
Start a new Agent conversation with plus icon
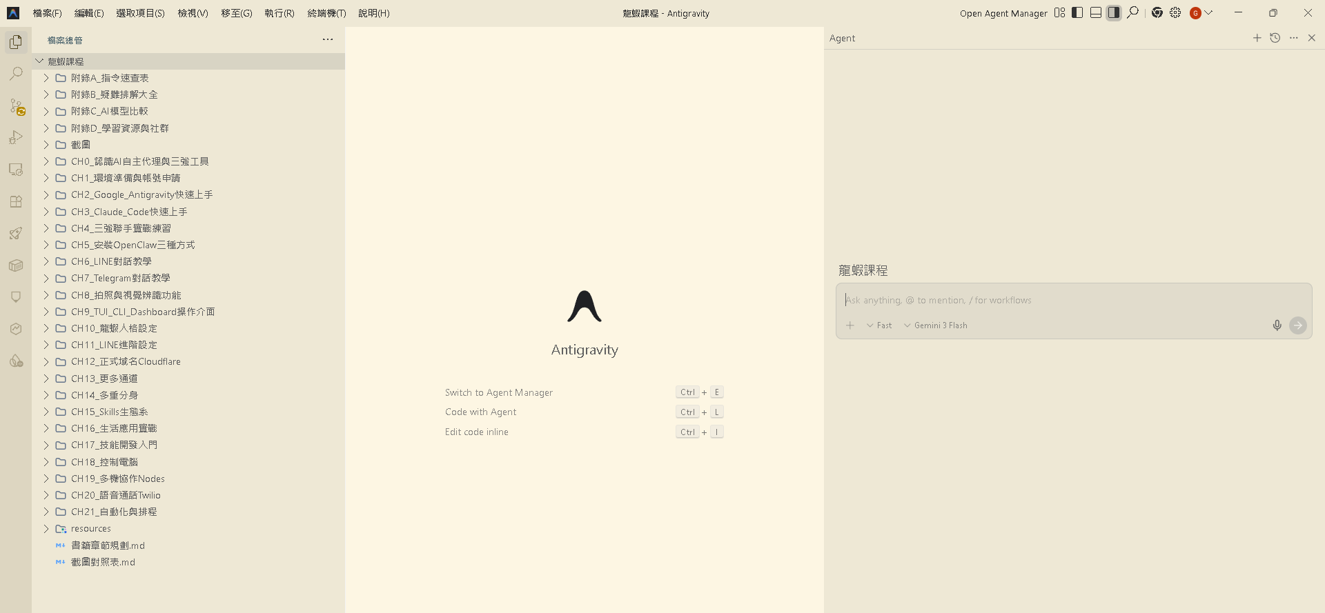tap(1257, 38)
